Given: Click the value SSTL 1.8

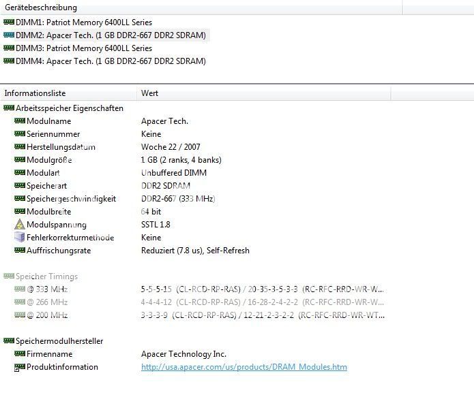Looking at the screenshot, I should (x=155, y=225).
